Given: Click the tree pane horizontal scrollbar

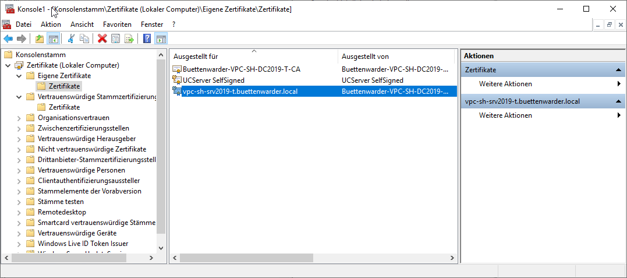Looking at the screenshot, I should 82,257.
